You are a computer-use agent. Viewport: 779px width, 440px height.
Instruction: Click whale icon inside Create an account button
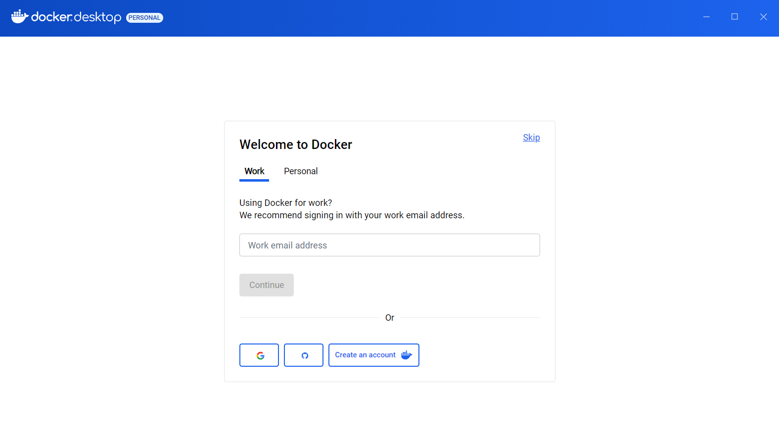[406, 355]
